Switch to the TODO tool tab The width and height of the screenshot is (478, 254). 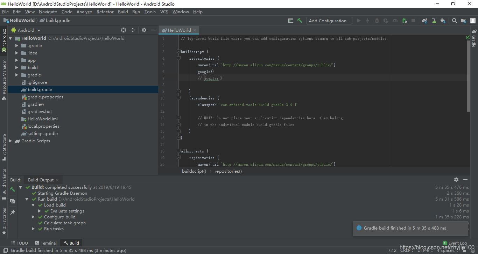20,243
